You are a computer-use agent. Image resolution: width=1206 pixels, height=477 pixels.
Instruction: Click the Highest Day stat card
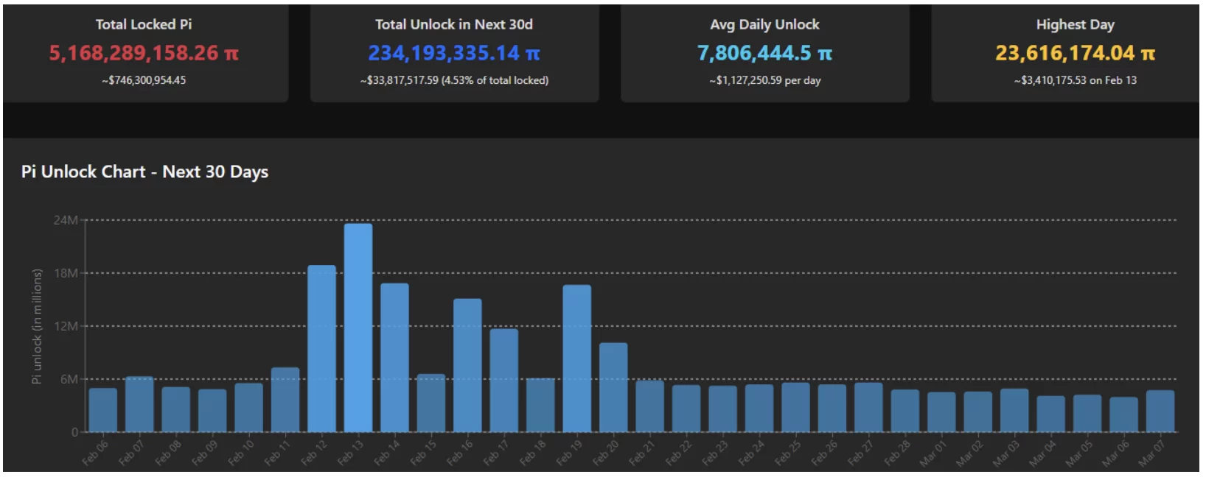[1074, 53]
